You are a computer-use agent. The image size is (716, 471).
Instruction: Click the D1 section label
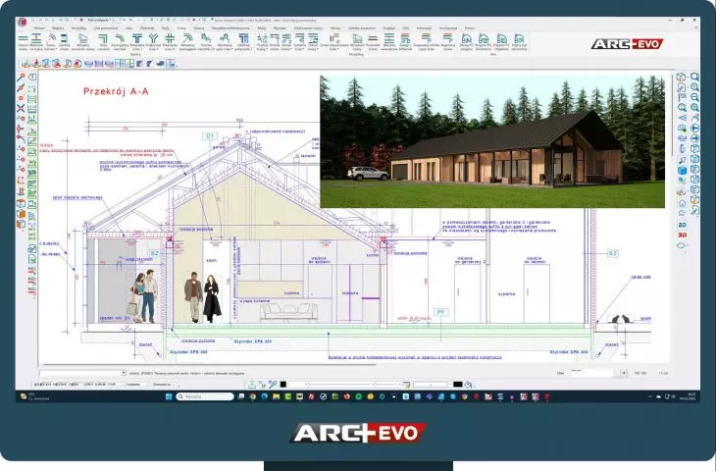point(210,135)
